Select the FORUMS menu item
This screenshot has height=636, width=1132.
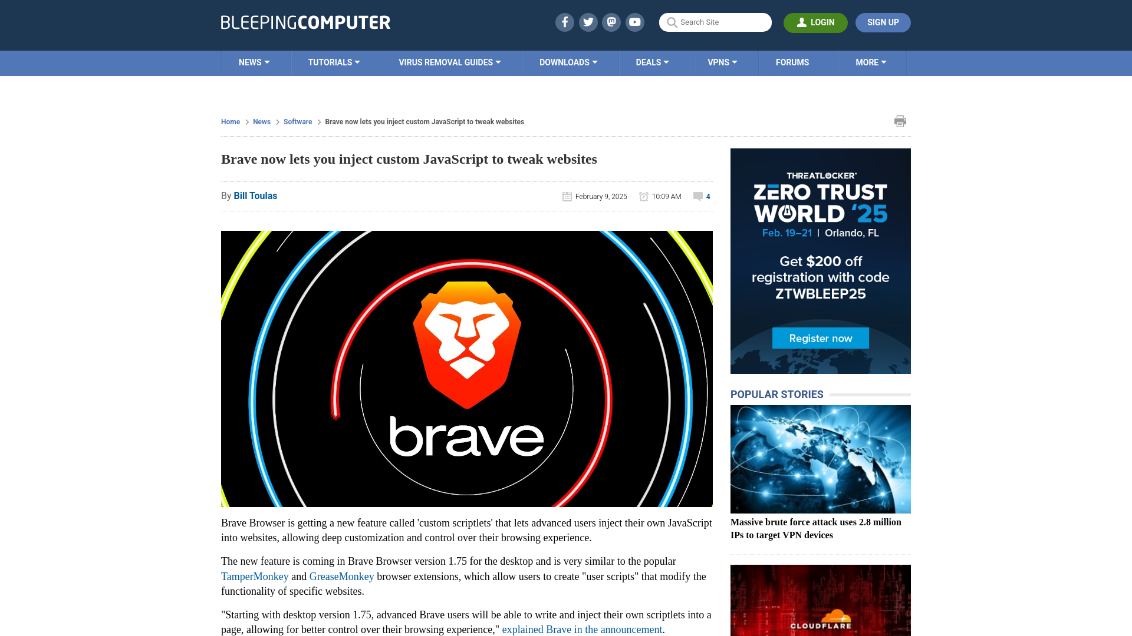click(x=792, y=62)
